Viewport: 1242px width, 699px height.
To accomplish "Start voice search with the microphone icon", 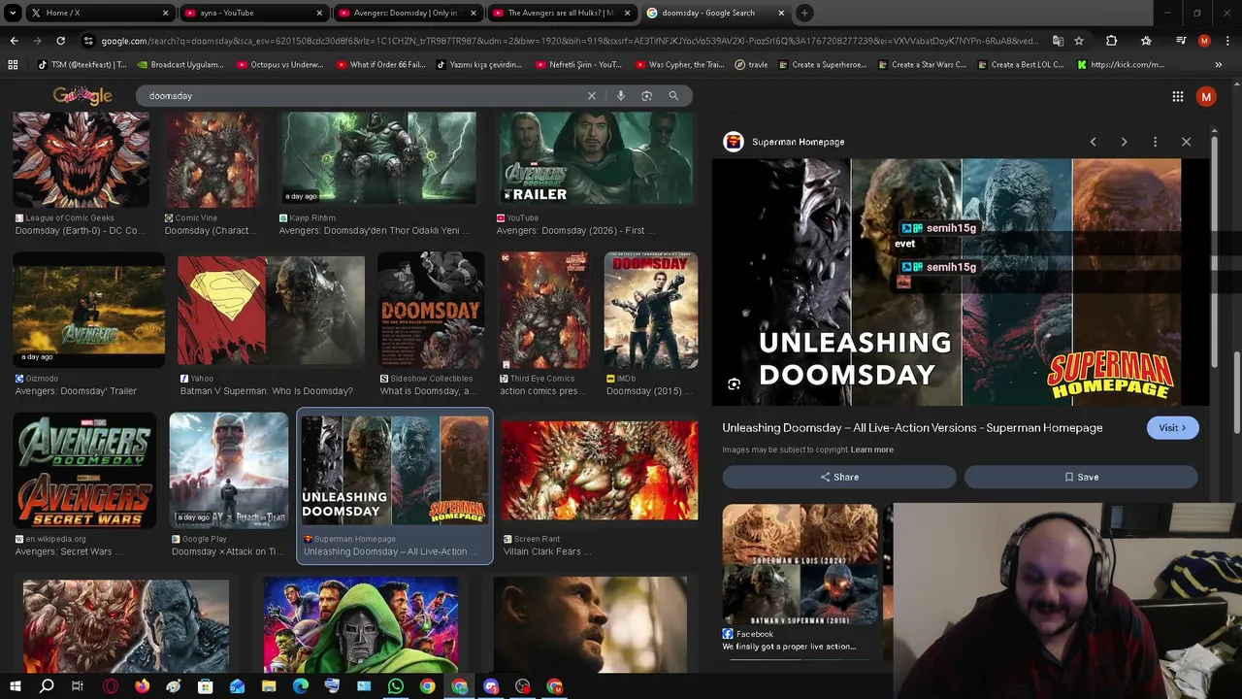I will click(620, 95).
